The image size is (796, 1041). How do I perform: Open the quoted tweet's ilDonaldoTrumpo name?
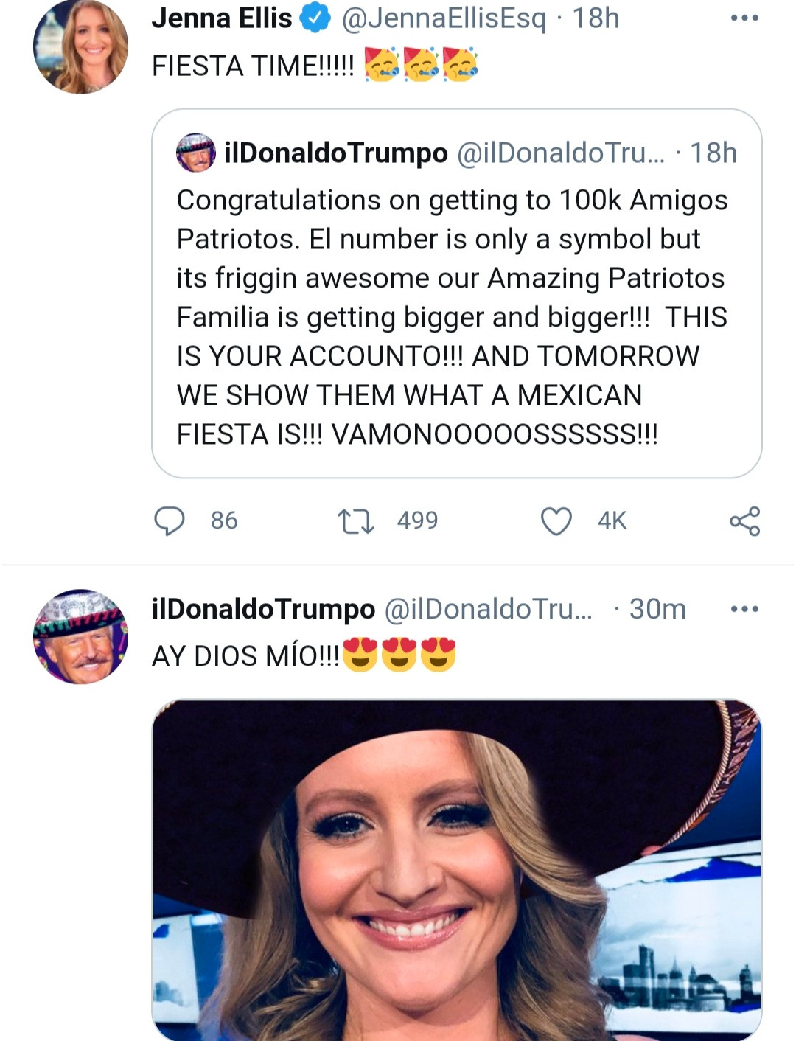336,153
